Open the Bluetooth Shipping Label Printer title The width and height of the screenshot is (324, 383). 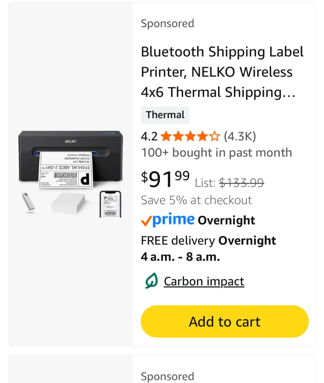222,72
